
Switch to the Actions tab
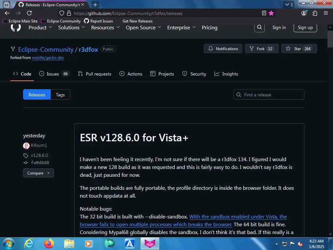coord(131,74)
